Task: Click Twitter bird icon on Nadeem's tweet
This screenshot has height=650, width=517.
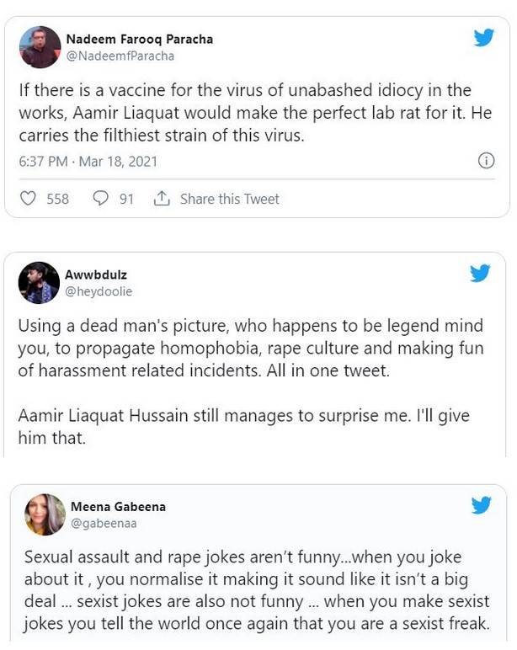Action: [484, 37]
